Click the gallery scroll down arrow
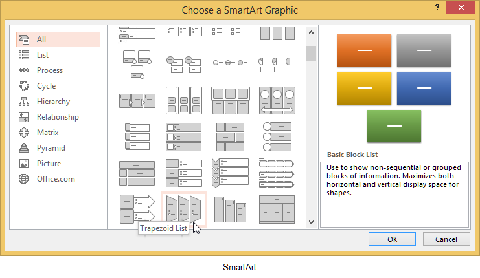Viewport: 480px width, 278px height. click(311, 222)
